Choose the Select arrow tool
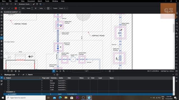The height and width of the screenshot is (100, 179). (57, 71)
